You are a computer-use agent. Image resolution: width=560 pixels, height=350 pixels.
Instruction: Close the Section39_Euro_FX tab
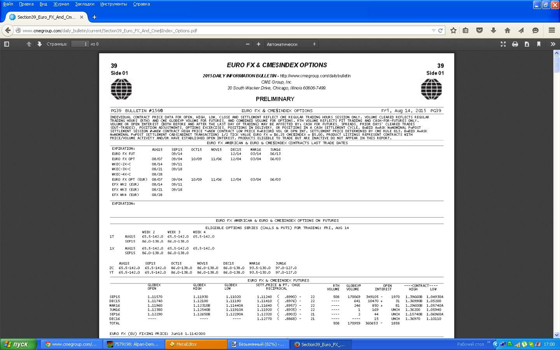pos(82,17)
